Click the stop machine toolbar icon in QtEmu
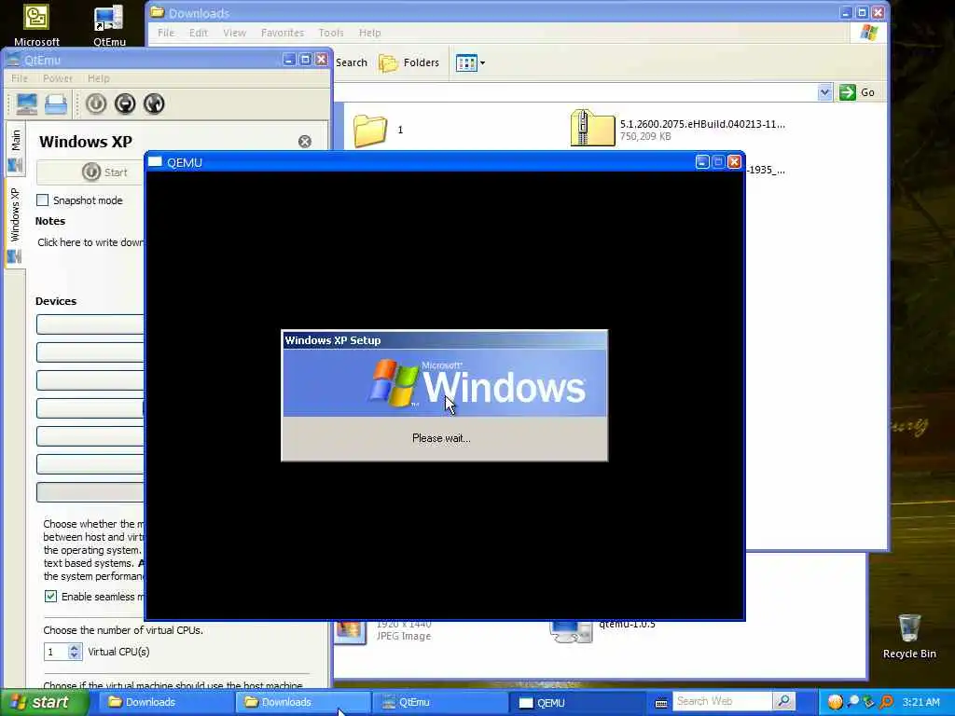 click(125, 103)
